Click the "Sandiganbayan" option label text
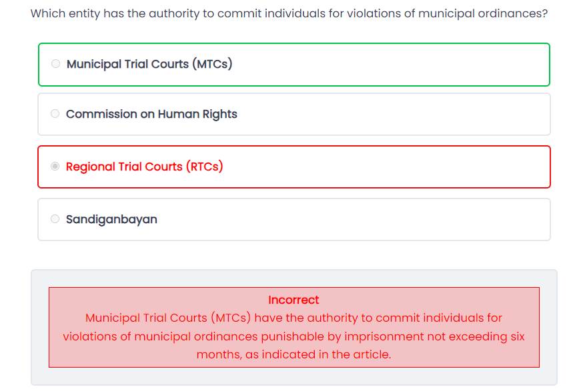The image size is (571, 391). click(111, 219)
